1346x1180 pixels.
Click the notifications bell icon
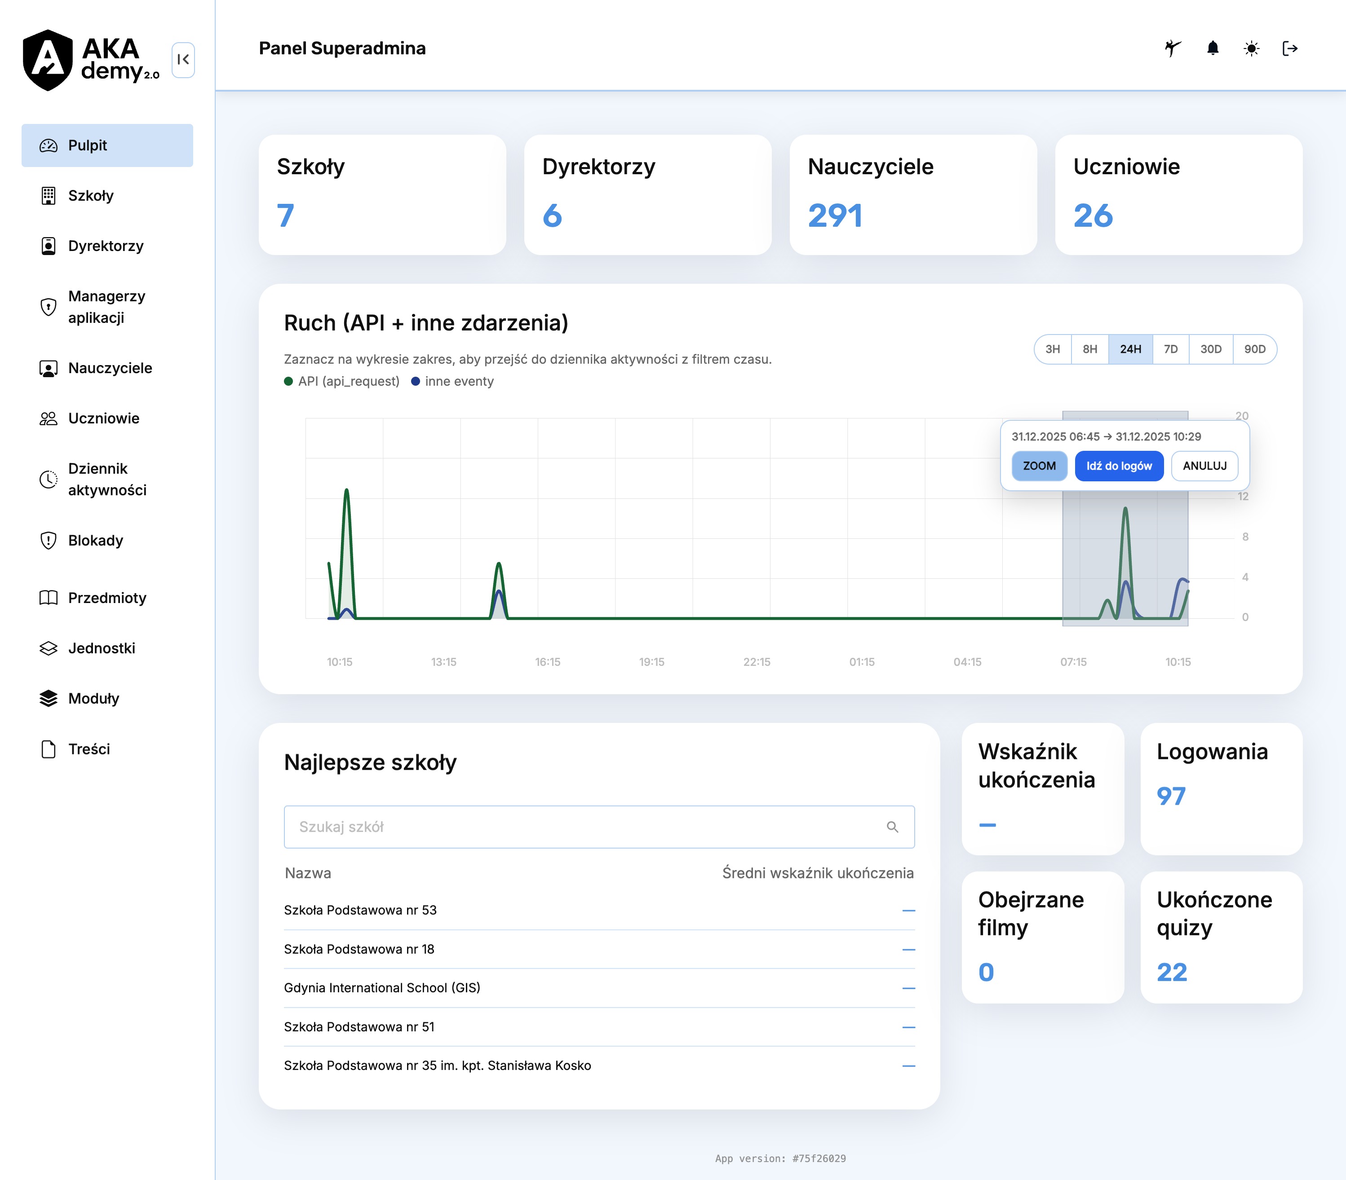(x=1212, y=48)
